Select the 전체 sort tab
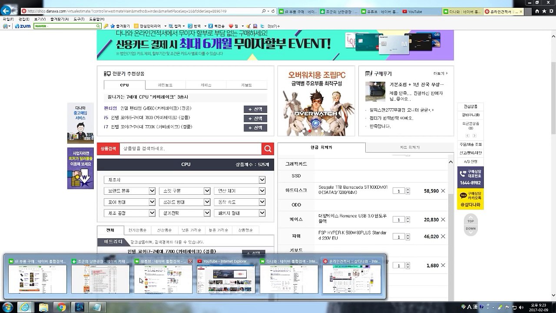Screen dimensions: 556x313 click(x=110, y=230)
